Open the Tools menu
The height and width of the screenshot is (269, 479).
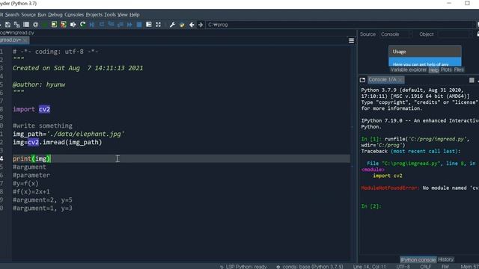[110, 15]
